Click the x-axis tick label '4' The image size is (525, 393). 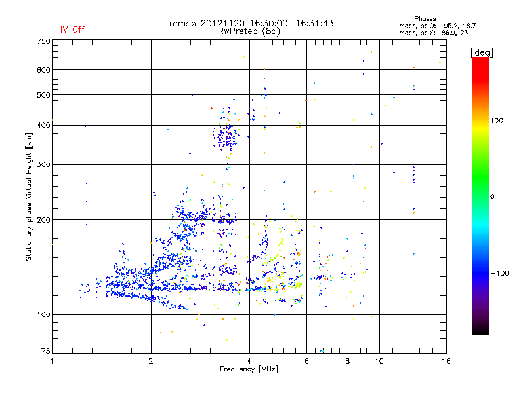tap(249, 361)
